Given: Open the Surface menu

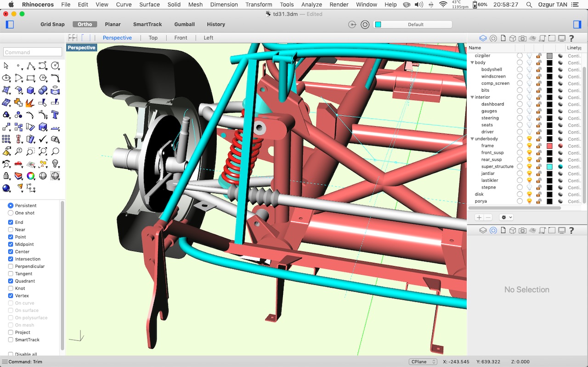Looking at the screenshot, I should pos(149,5).
